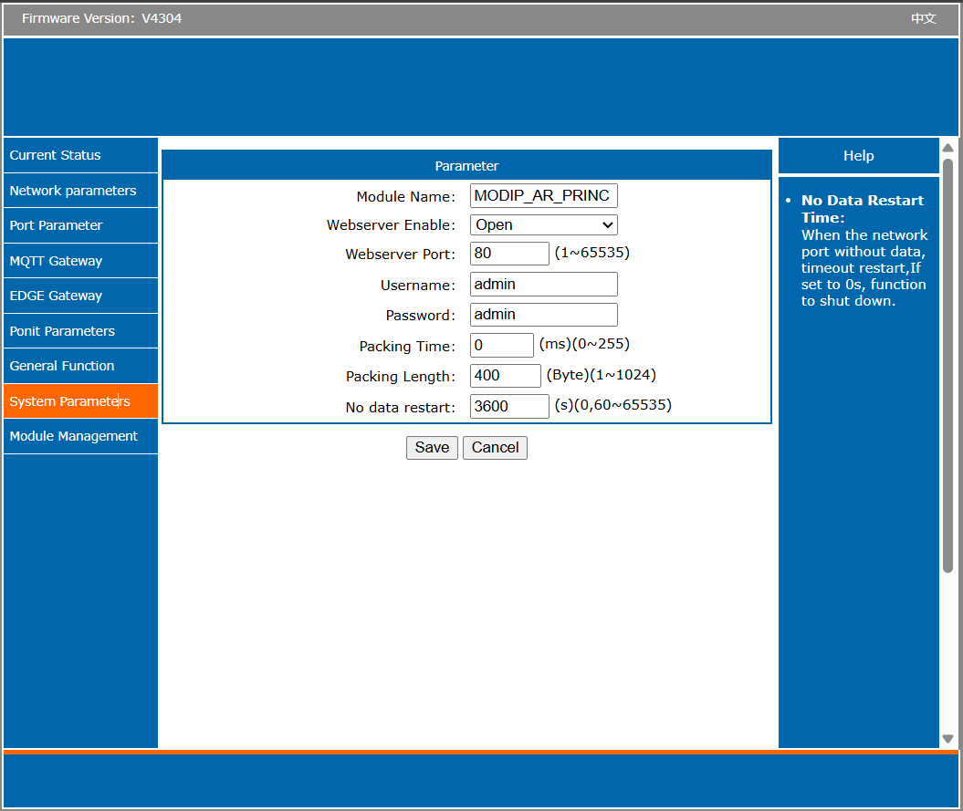Click the Username field
Viewport: 963px width, 811px height.
pyautogui.click(x=543, y=284)
